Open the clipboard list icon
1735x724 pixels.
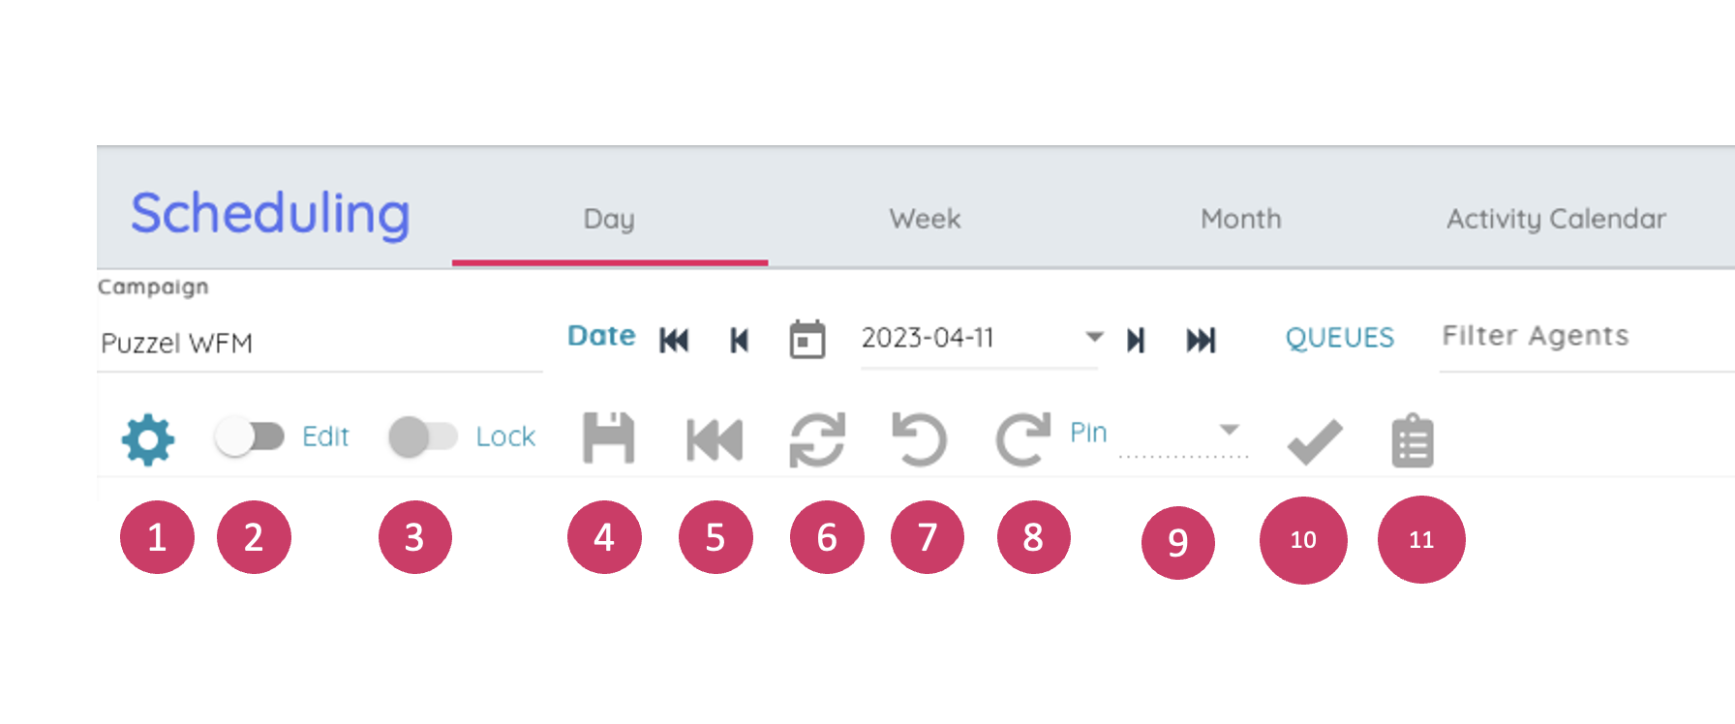[1413, 441]
